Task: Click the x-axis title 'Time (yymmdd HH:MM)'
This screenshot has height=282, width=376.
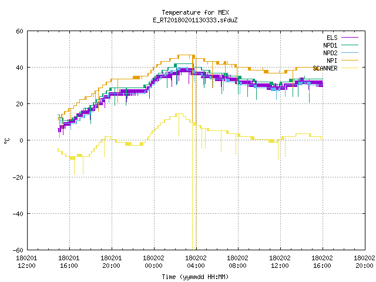Action: [x=195, y=277]
